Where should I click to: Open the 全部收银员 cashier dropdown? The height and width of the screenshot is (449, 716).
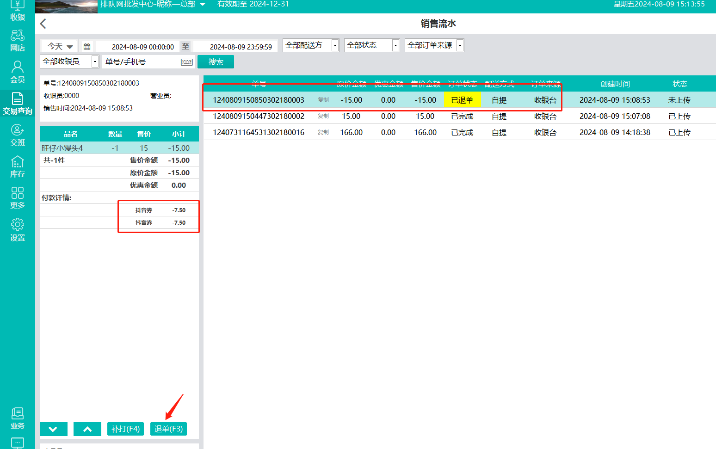(x=69, y=62)
